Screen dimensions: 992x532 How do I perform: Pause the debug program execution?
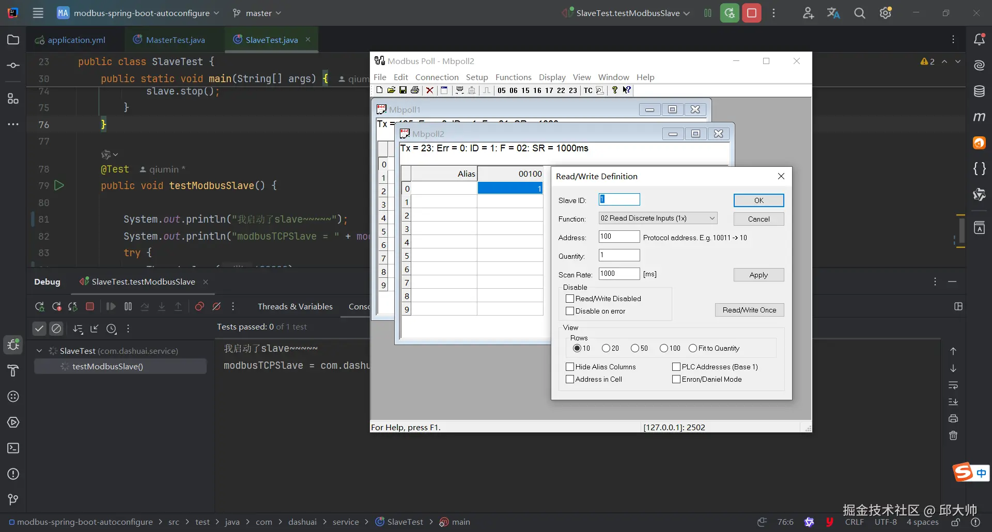pyautogui.click(x=128, y=306)
